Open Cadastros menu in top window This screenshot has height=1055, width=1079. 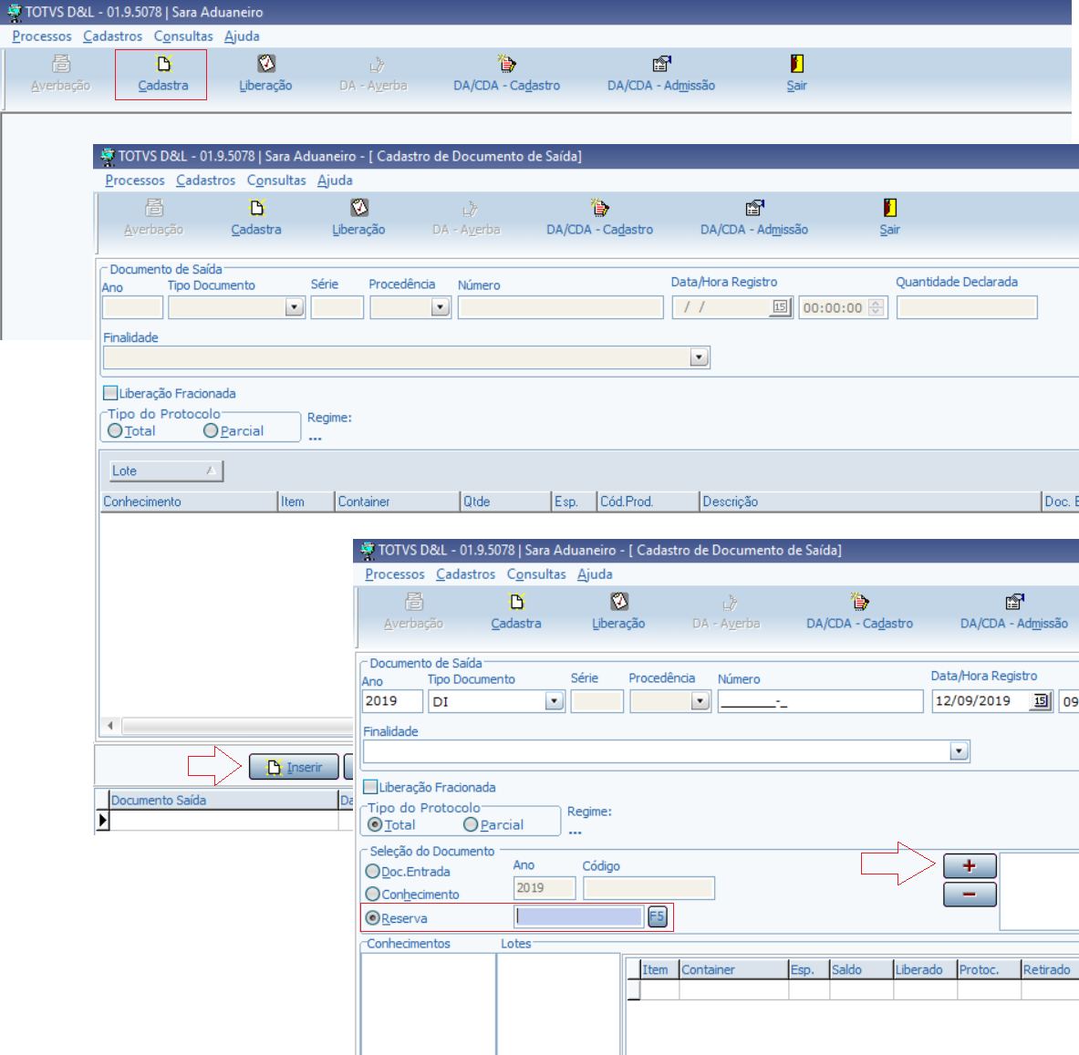[x=113, y=36]
